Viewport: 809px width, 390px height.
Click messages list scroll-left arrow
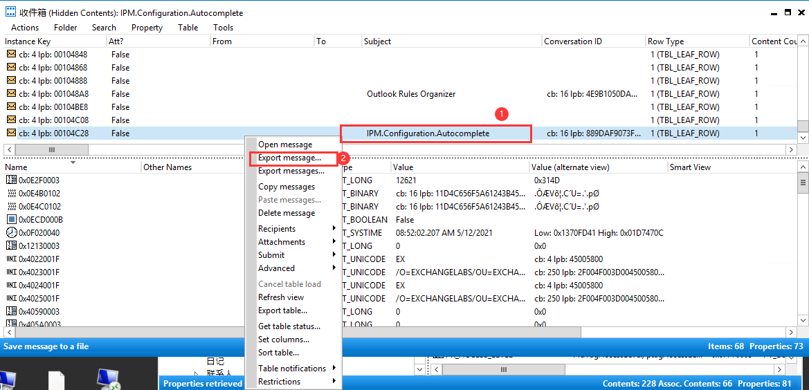(x=10, y=149)
